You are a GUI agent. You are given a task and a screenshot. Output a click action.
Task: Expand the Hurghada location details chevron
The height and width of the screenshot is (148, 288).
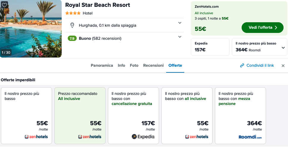(x=180, y=23)
